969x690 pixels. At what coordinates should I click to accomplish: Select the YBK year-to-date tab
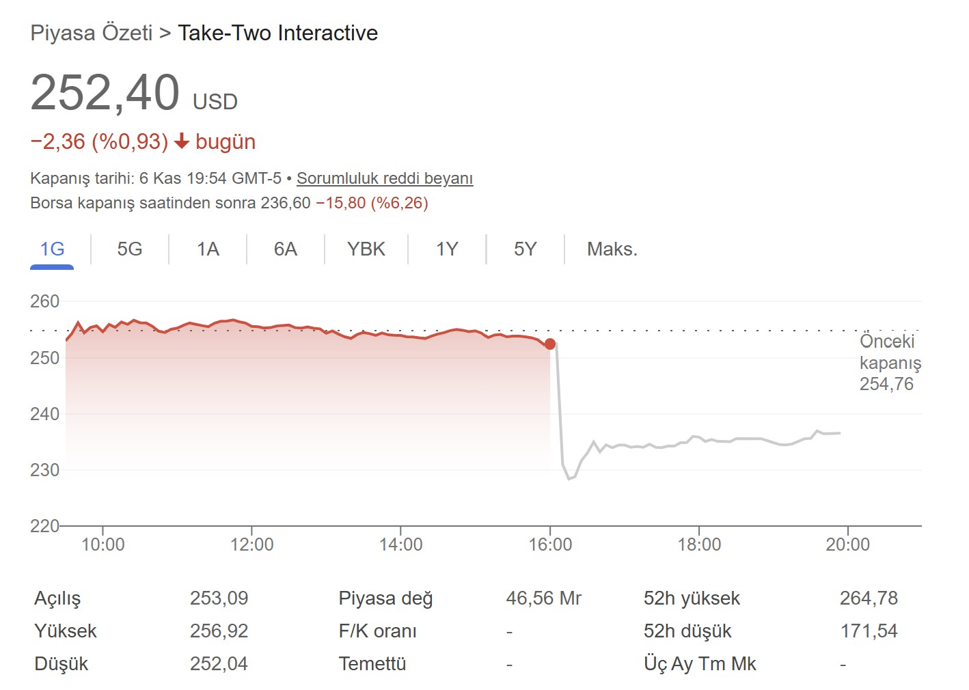point(366,249)
